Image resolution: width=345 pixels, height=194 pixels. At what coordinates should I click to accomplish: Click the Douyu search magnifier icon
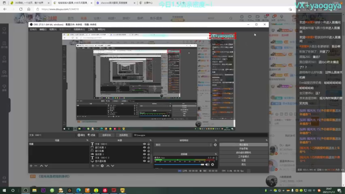point(231,18)
